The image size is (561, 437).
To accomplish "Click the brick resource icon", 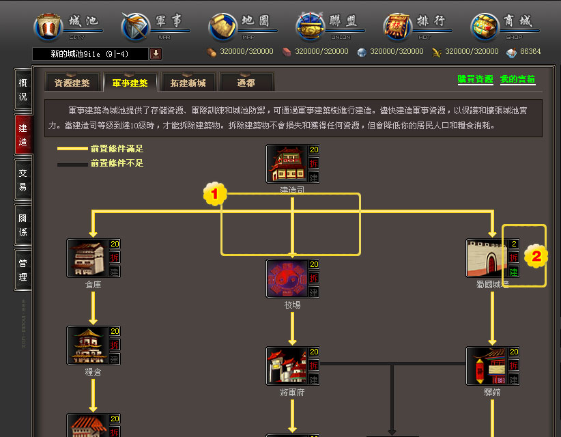I will tap(287, 53).
